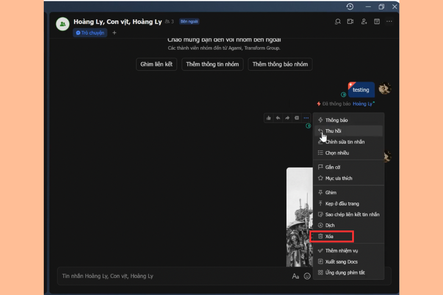
Task: Open the calendar icon in chat header
Action: pyautogui.click(x=377, y=22)
